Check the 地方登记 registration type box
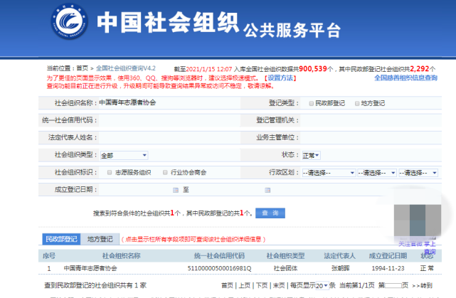This screenshot has width=456, height=298. (x=357, y=103)
